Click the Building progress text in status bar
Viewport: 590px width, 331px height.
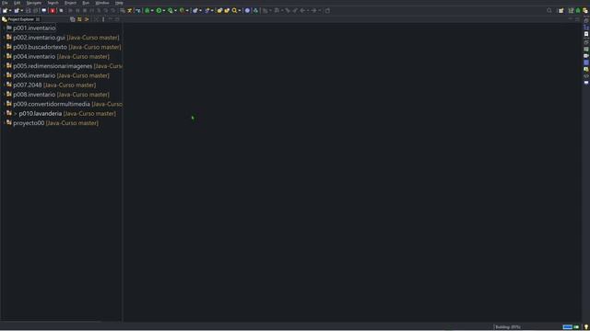pos(508,327)
